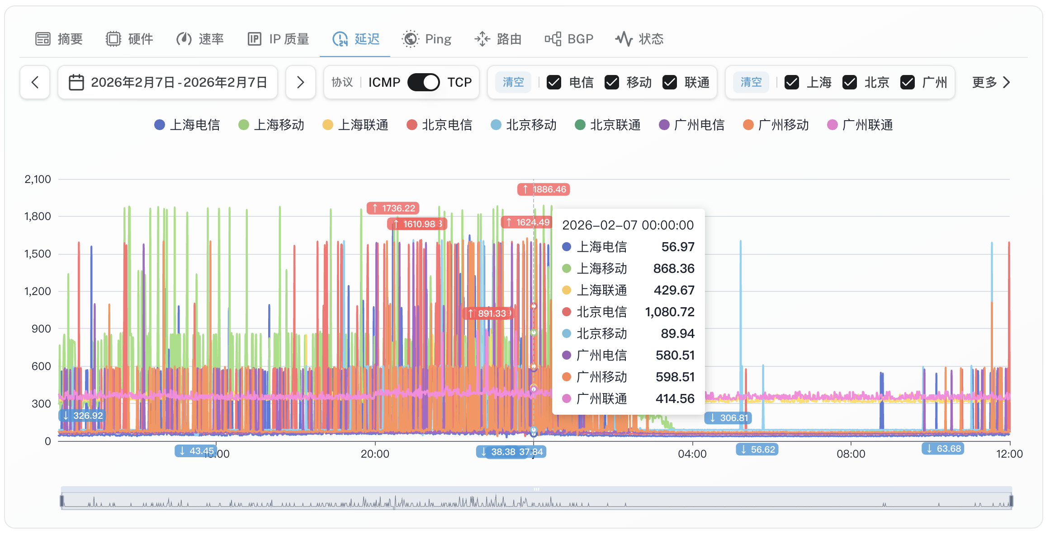Uncheck the 电信 carrier checkbox
Image resolution: width=1050 pixels, height=534 pixels.
click(x=554, y=82)
